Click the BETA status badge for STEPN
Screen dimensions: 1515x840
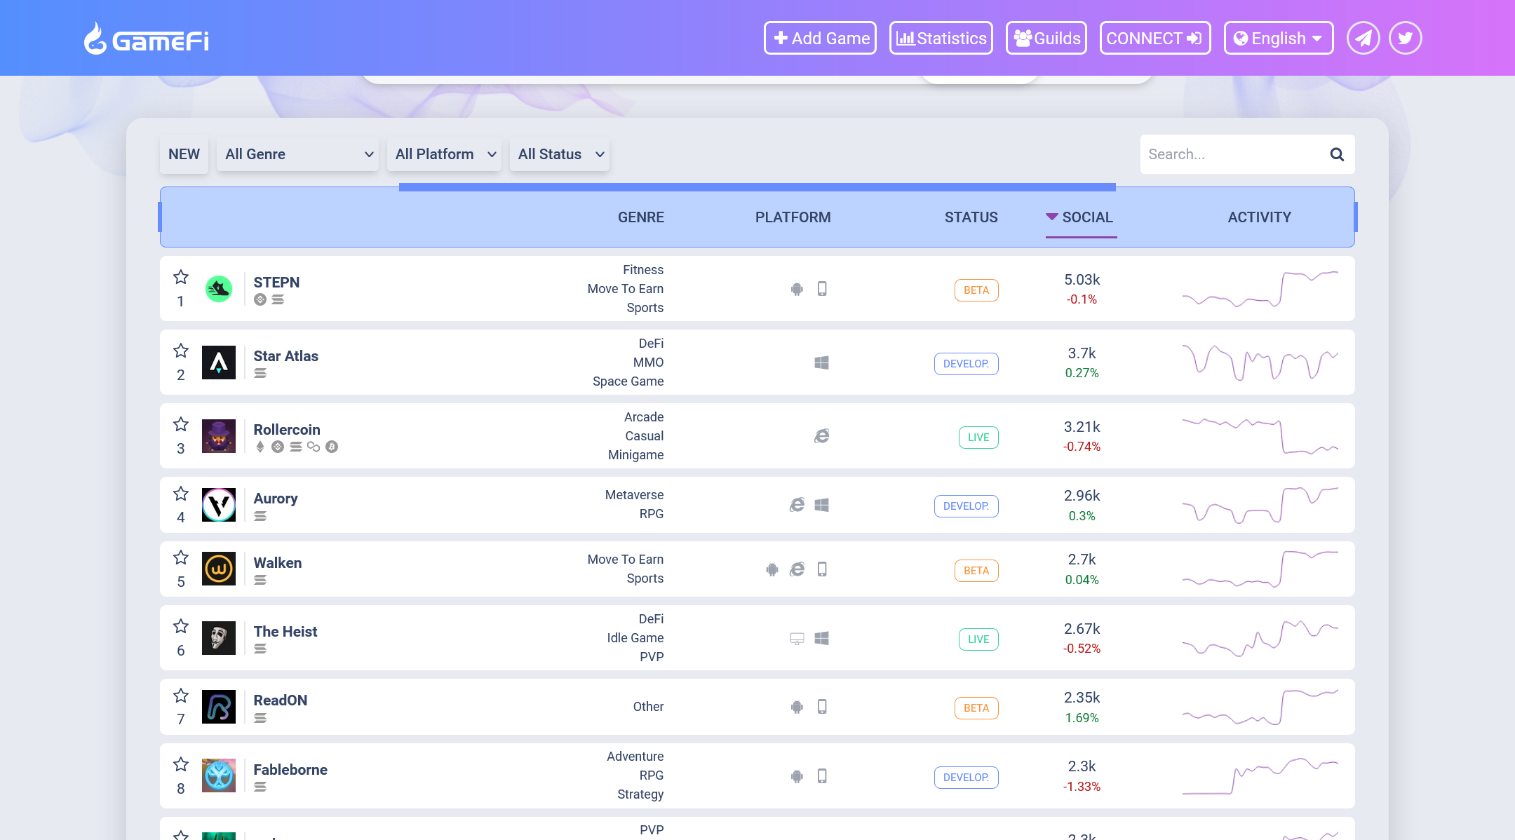pos(976,290)
